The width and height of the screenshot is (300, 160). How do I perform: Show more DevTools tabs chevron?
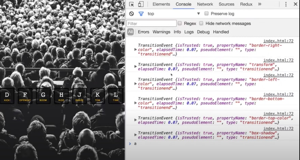pos(259,4)
